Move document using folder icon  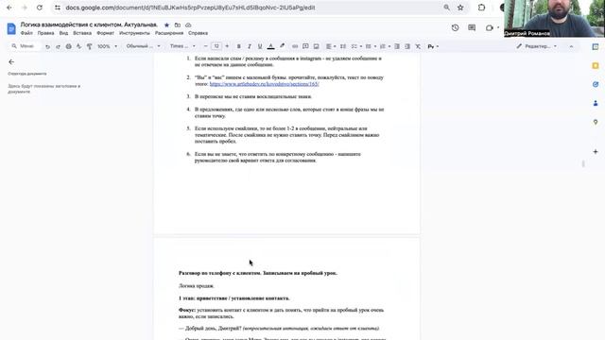[x=178, y=25]
